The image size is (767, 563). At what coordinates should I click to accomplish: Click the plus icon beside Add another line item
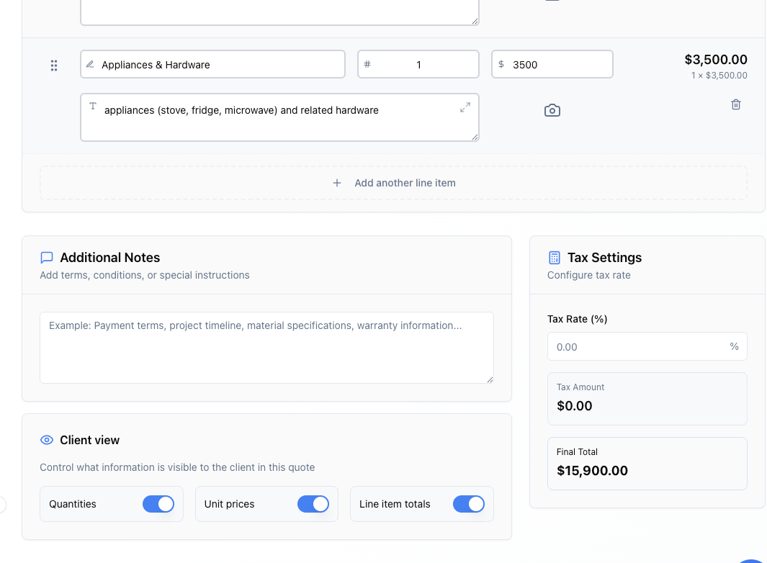(337, 183)
